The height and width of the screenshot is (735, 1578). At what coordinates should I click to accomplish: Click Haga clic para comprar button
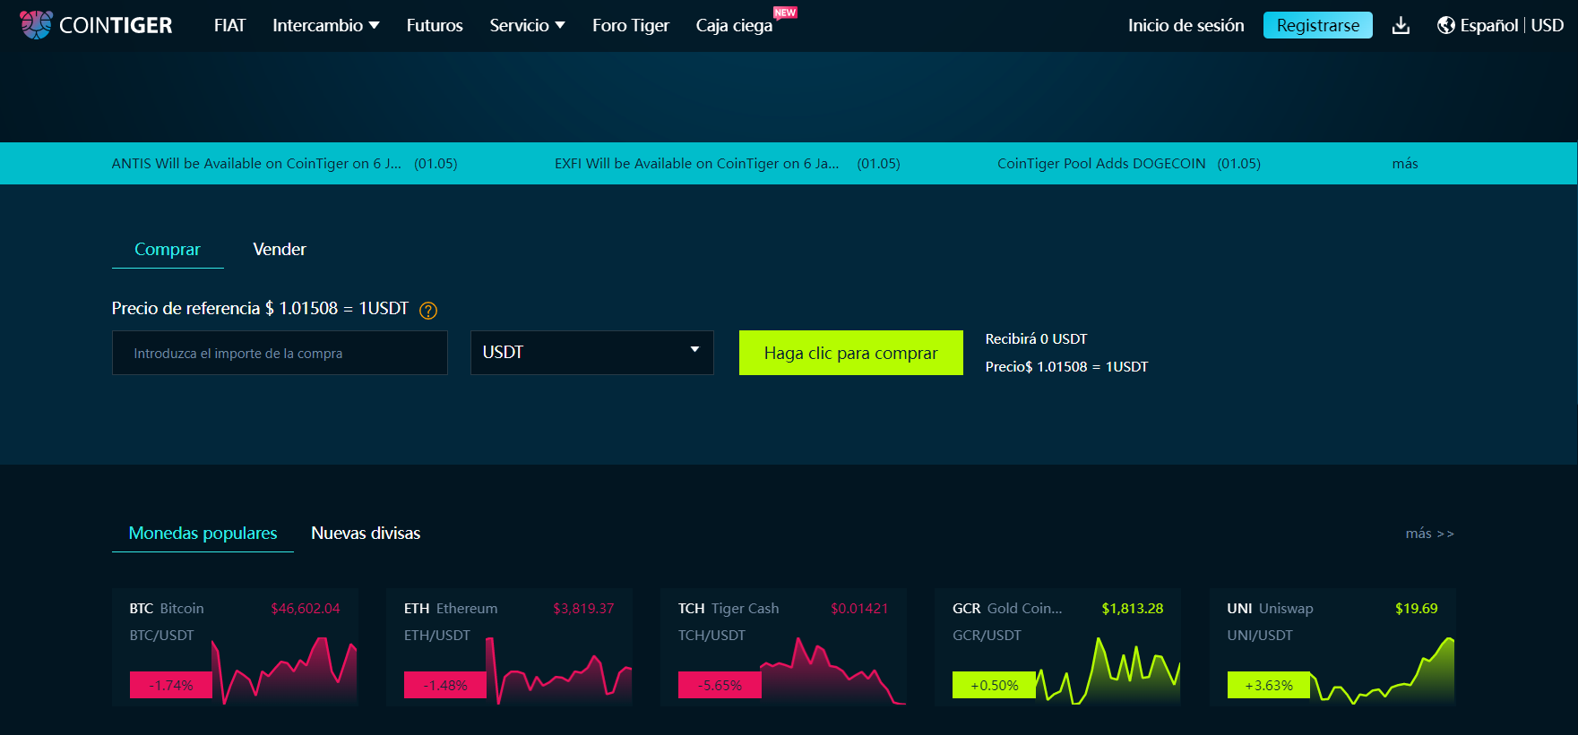tap(850, 353)
